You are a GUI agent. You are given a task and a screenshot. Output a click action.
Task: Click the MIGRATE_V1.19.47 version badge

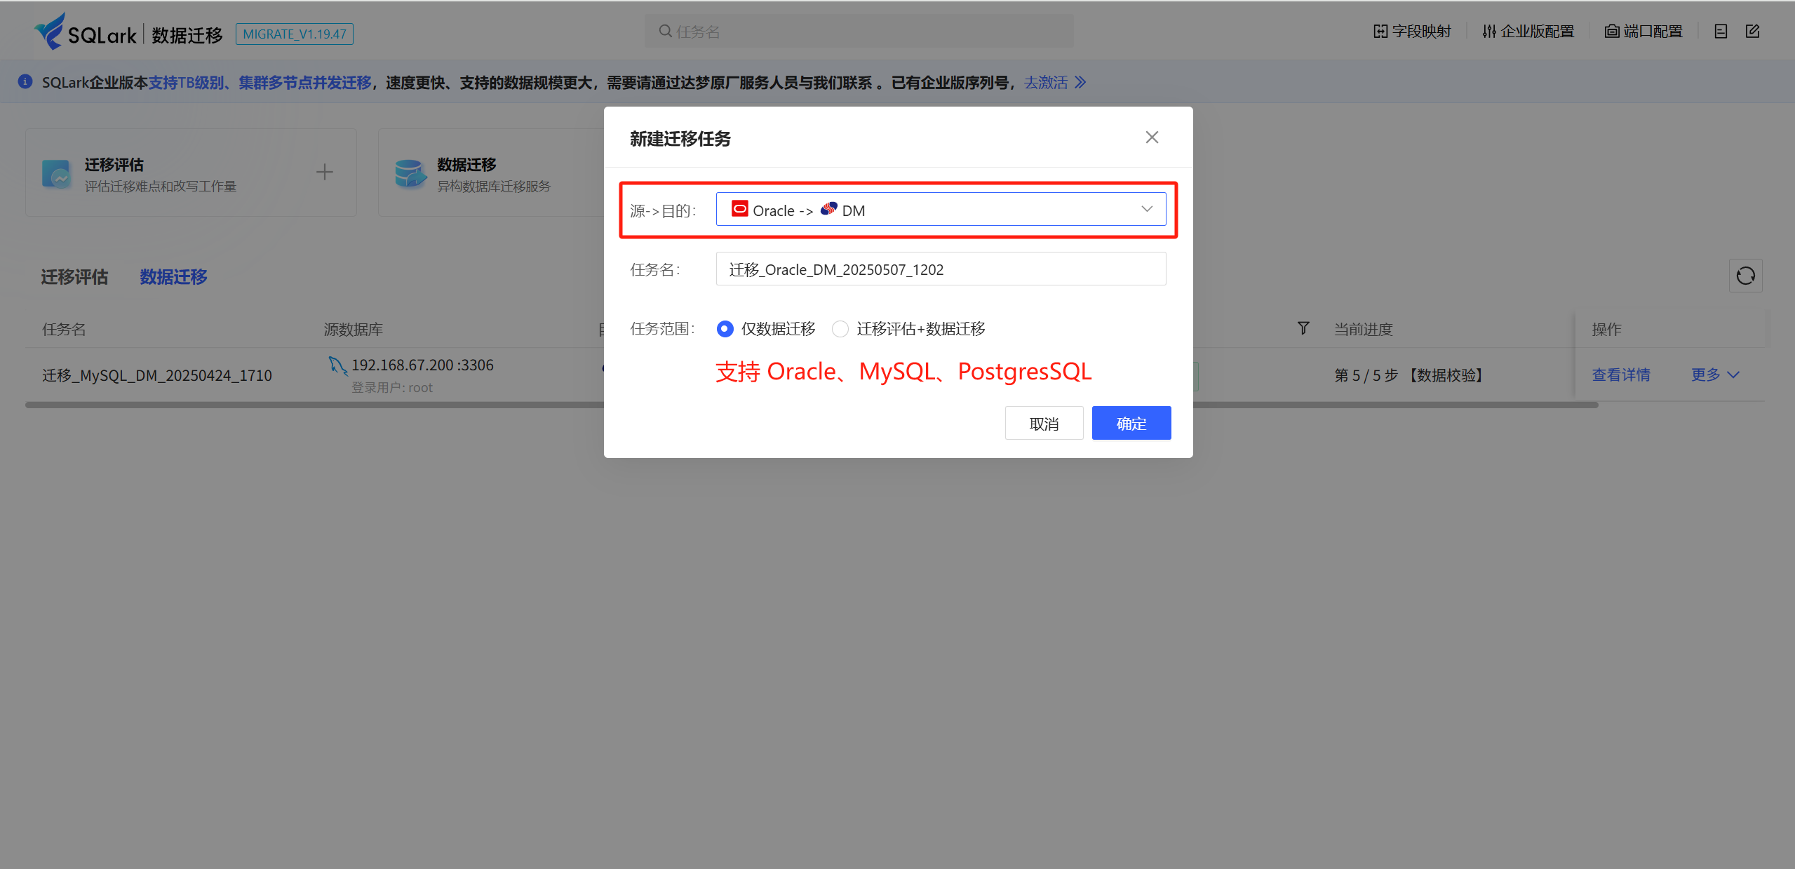[295, 34]
